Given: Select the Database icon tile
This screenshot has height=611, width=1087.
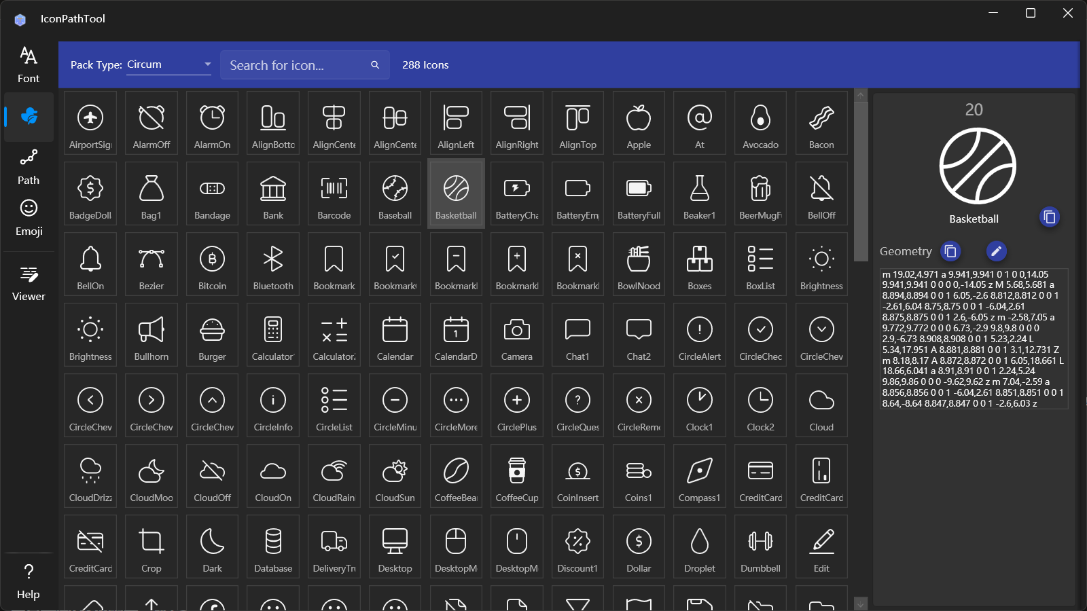Looking at the screenshot, I should pos(273,547).
